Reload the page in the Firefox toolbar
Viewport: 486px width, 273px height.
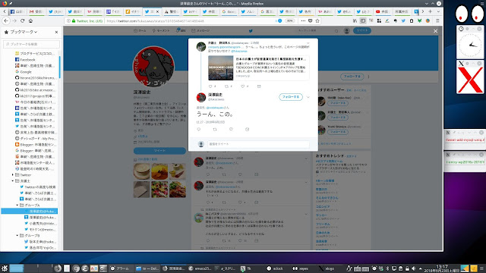point(22,20)
